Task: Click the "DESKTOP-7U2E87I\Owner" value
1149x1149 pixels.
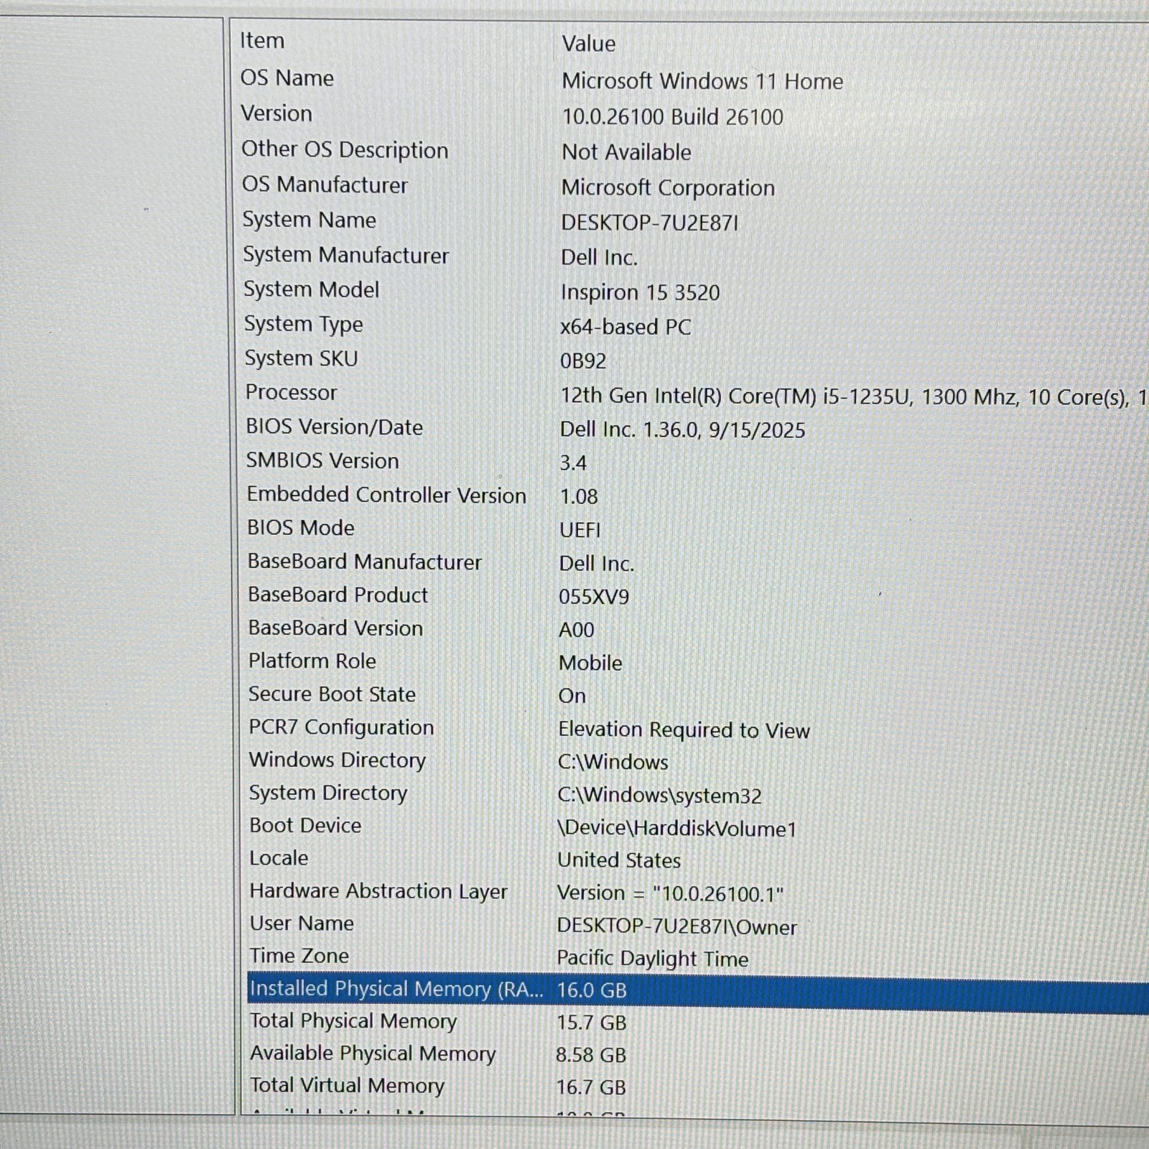Action: point(676,927)
